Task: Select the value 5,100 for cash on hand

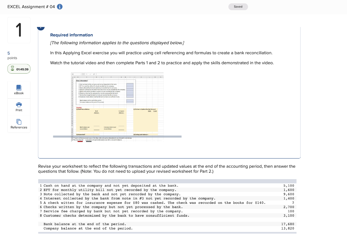Action: point(289,186)
